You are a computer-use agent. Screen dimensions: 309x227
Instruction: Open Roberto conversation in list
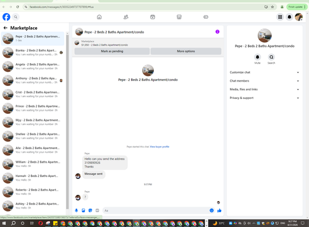point(33,192)
